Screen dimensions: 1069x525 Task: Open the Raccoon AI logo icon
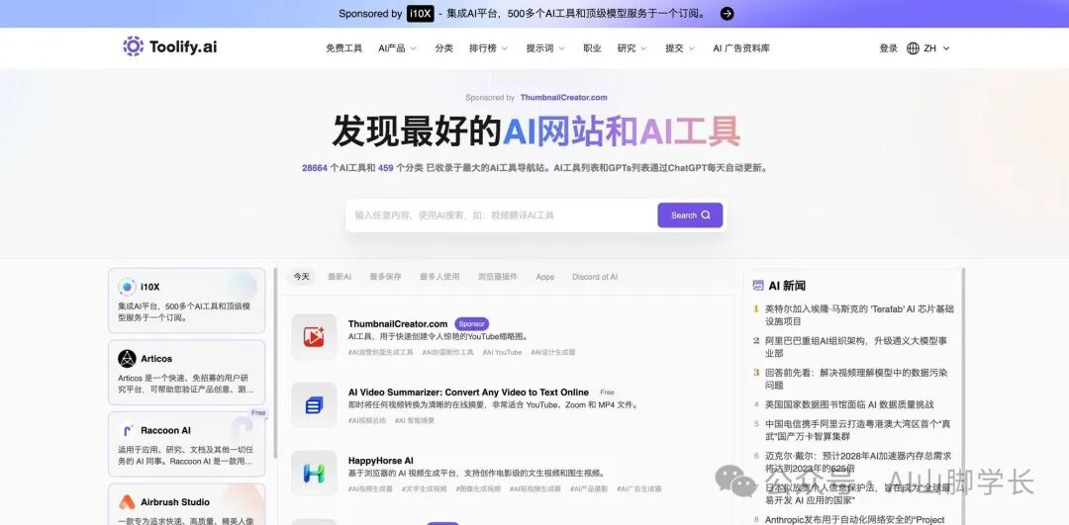coord(127,430)
